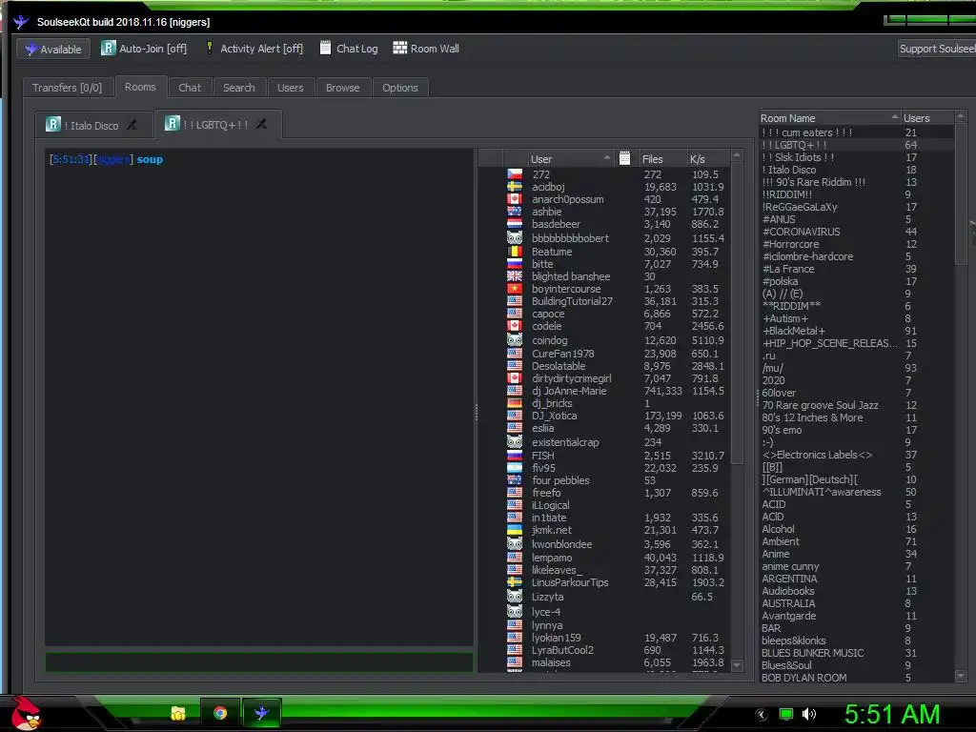Click the Available status button

point(53,50)
